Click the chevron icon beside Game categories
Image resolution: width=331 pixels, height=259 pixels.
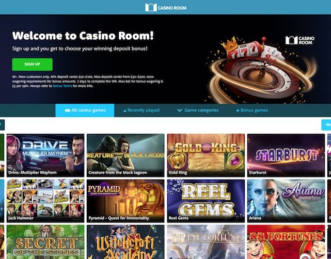pos(180,110)
